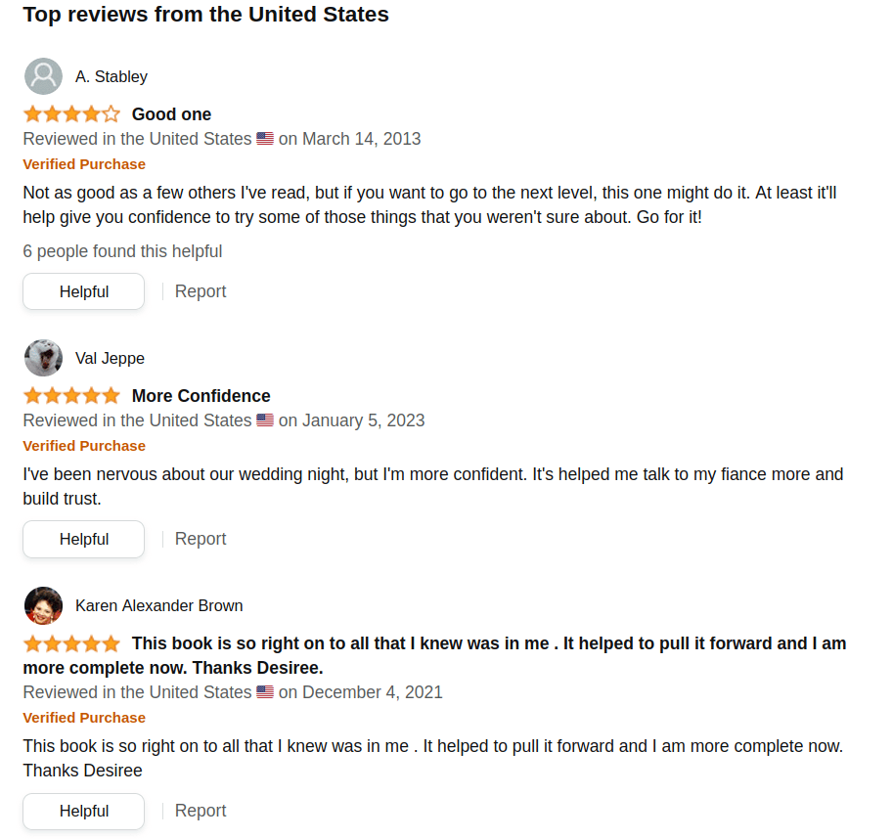Report Karen Alexander Brown's review
The image size is (893, 839).
pyautogui.click(x=201, y=810)
